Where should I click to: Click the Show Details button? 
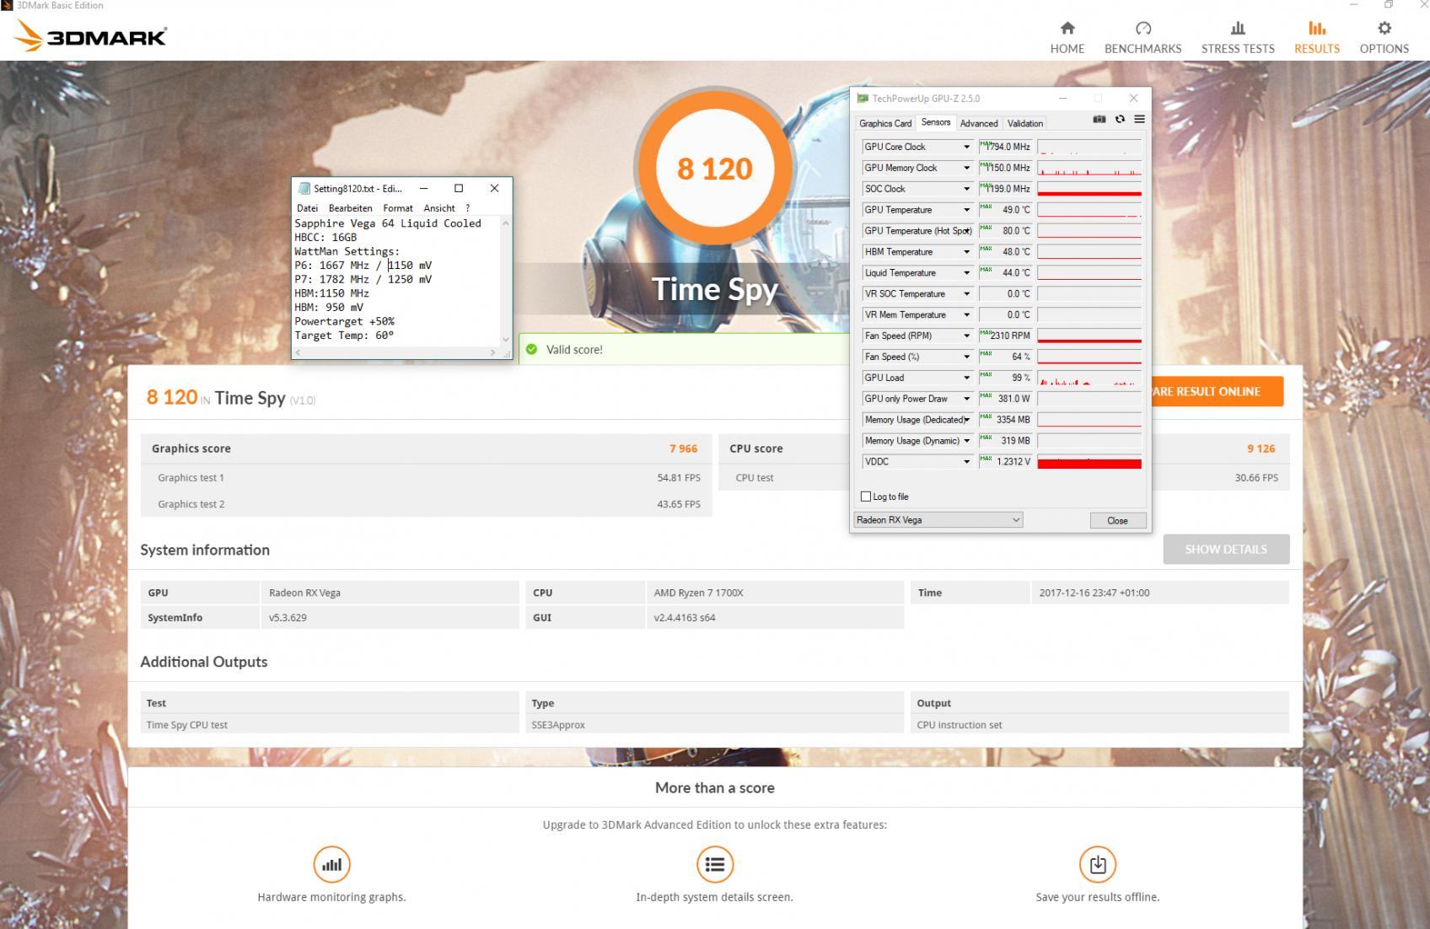point(1226,549)
